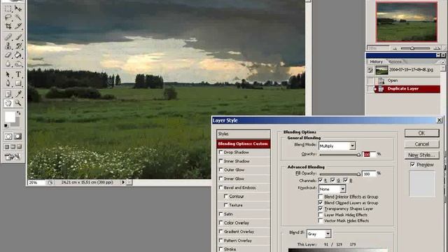Select the Zoom magnifier tool
The width and height of the screenshot is (448, 252).
pos(18,103)
